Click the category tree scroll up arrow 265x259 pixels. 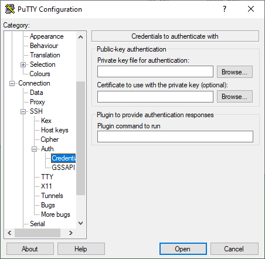click(x=80, y=37)
